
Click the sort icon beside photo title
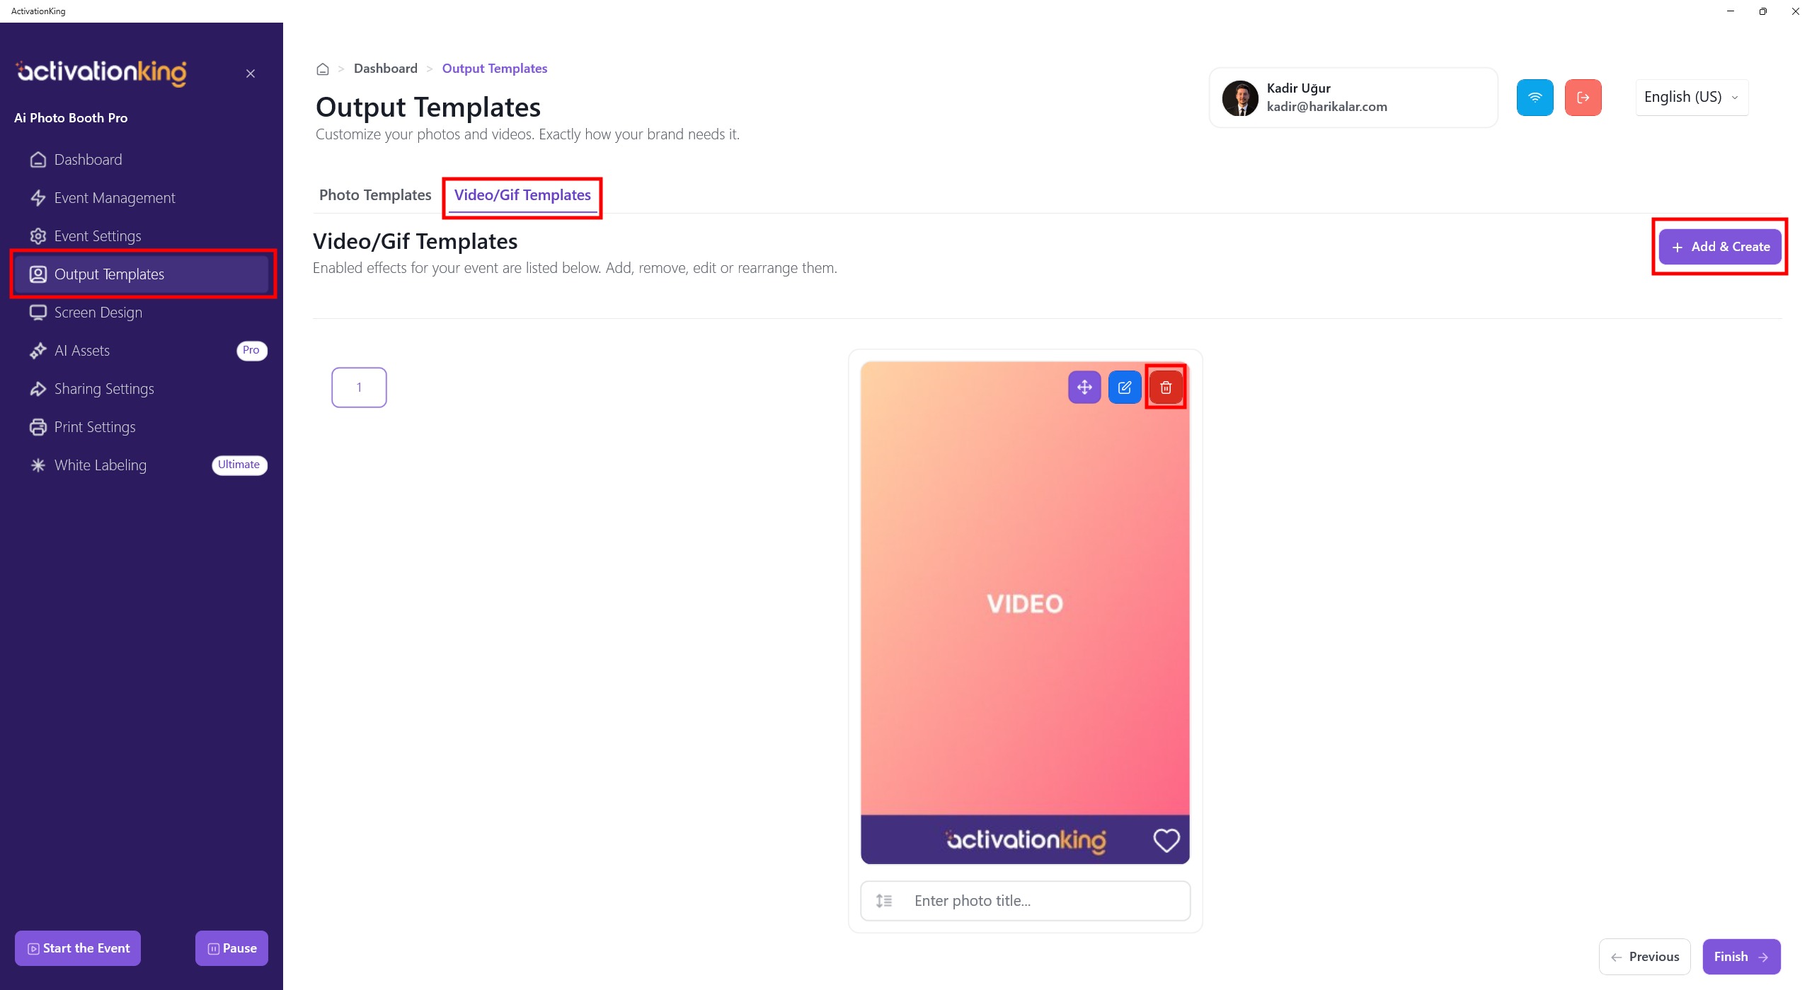pyautogui.click(x=884, y=901)
